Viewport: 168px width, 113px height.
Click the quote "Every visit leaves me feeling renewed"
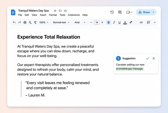point(57,83)
